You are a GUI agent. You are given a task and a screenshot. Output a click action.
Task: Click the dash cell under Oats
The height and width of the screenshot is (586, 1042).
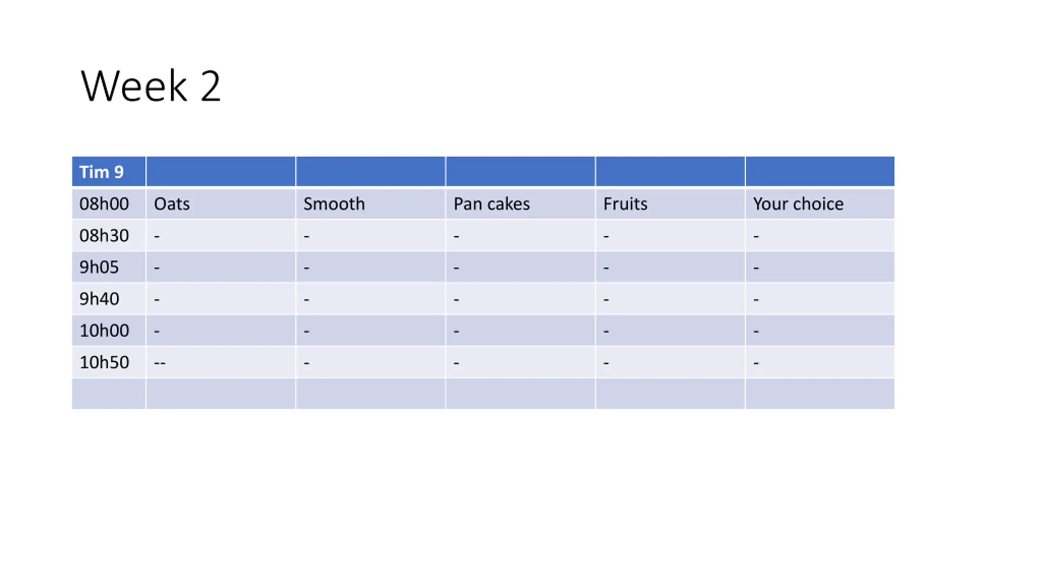coord(221,235)
